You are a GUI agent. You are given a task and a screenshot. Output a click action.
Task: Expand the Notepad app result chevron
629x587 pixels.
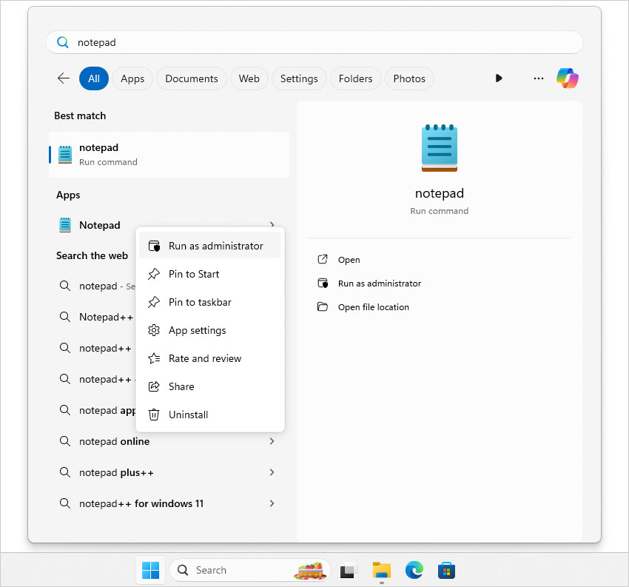tap(272, 224)
